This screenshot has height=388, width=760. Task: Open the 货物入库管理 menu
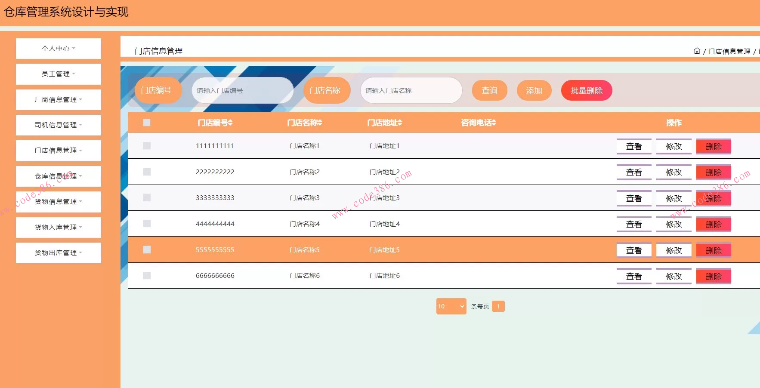tap(59, 228)
